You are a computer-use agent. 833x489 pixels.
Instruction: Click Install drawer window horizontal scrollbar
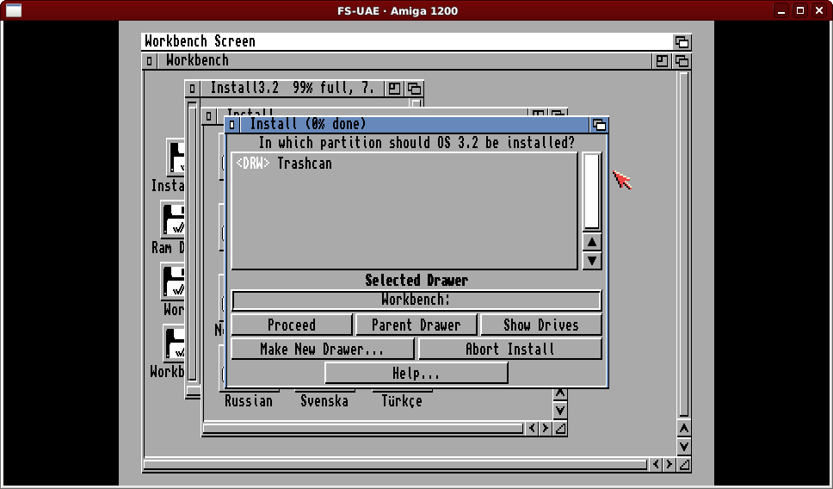pos(363,429)
